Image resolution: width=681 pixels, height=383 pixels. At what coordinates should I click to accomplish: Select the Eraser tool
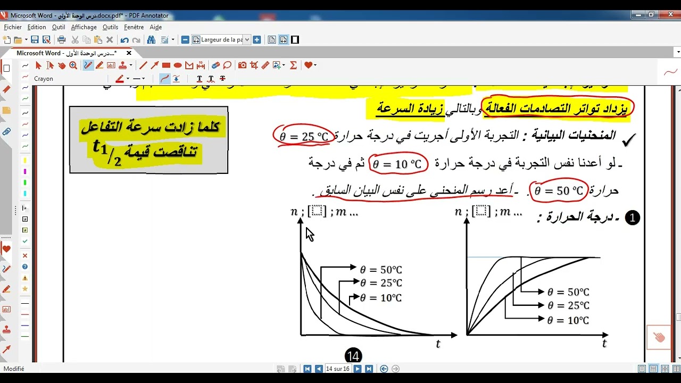coord(215,65)
